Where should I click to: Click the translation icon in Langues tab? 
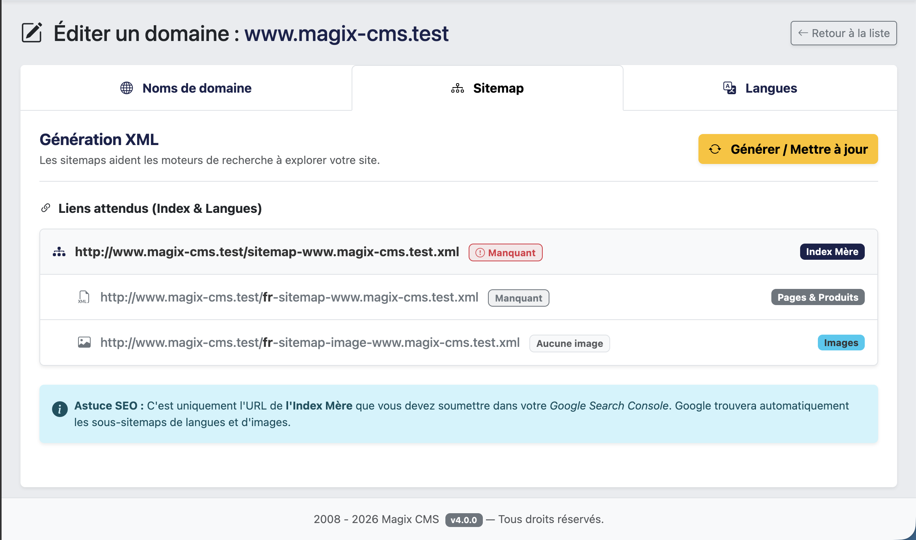click(729, 88)
